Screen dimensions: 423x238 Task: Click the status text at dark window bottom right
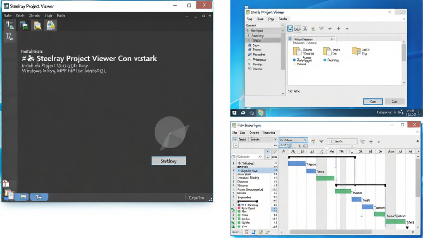pos(196,198)
